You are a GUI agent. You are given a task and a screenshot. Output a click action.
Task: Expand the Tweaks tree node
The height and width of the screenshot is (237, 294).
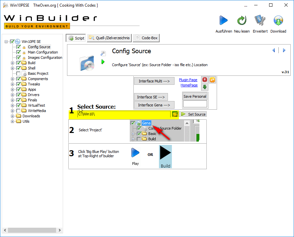[x=12, y=84]
